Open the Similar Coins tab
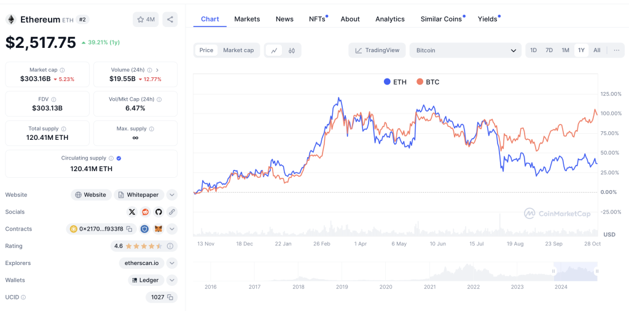629x311 pixels. pos(442,19)
